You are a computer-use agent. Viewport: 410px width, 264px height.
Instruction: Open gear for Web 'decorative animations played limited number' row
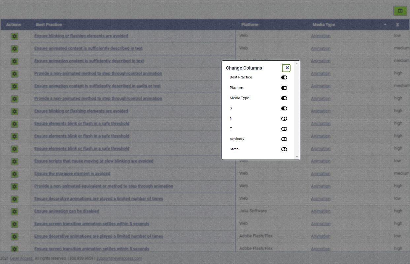(15, 199)
